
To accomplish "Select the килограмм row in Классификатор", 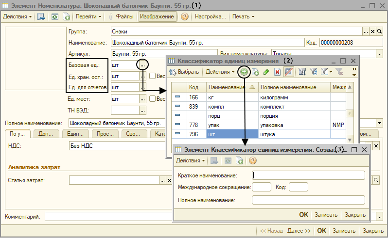I will pos(259,97).
